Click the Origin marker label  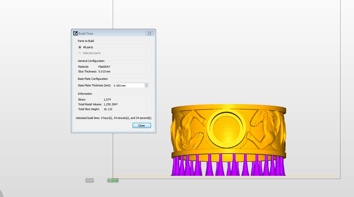(89, 181)
